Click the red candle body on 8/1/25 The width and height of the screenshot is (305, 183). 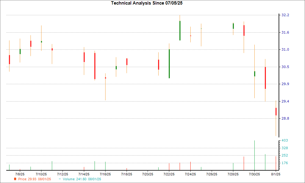pos(276,112)
